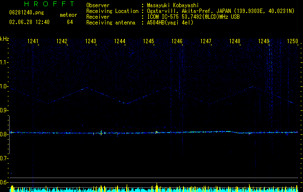Screen dimensions: 303x192
Task: Click the tall yellow spike in the amplitude strip at 1245
Action: point(157,187)
